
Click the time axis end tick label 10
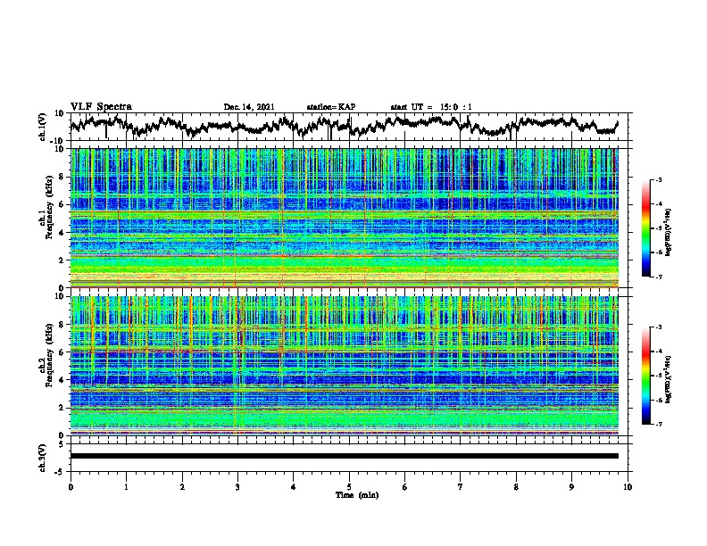pos(628,487)
